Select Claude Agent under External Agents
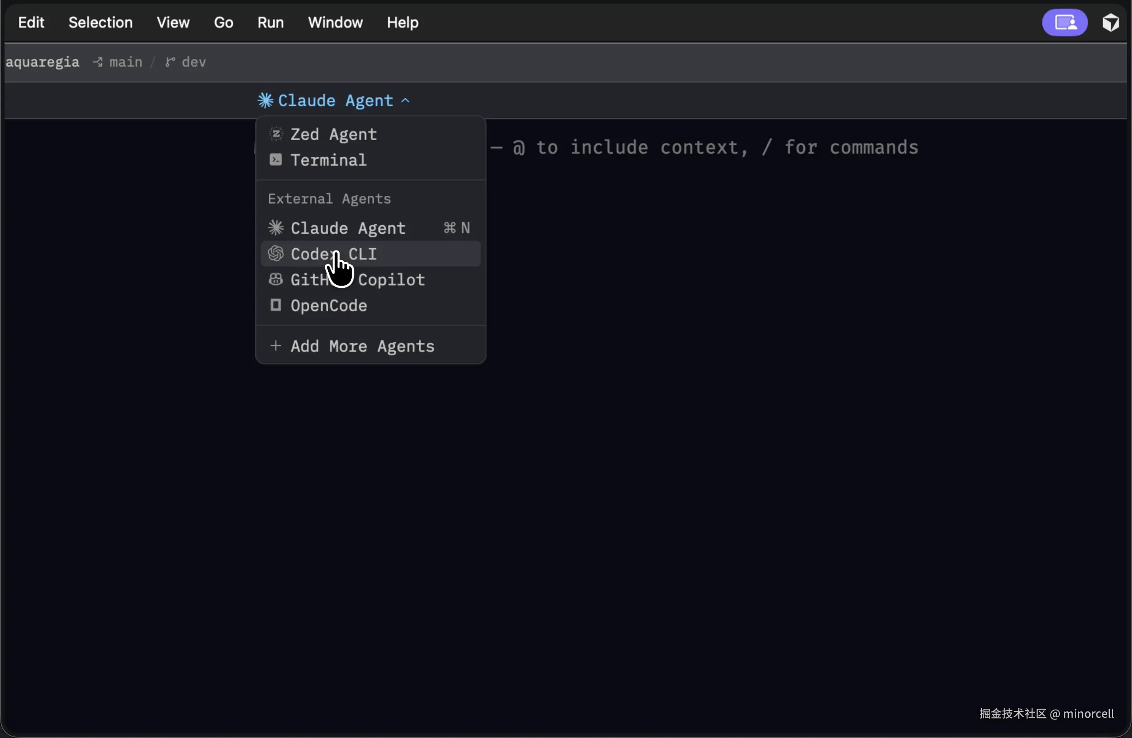 click(x=371, y=228)
